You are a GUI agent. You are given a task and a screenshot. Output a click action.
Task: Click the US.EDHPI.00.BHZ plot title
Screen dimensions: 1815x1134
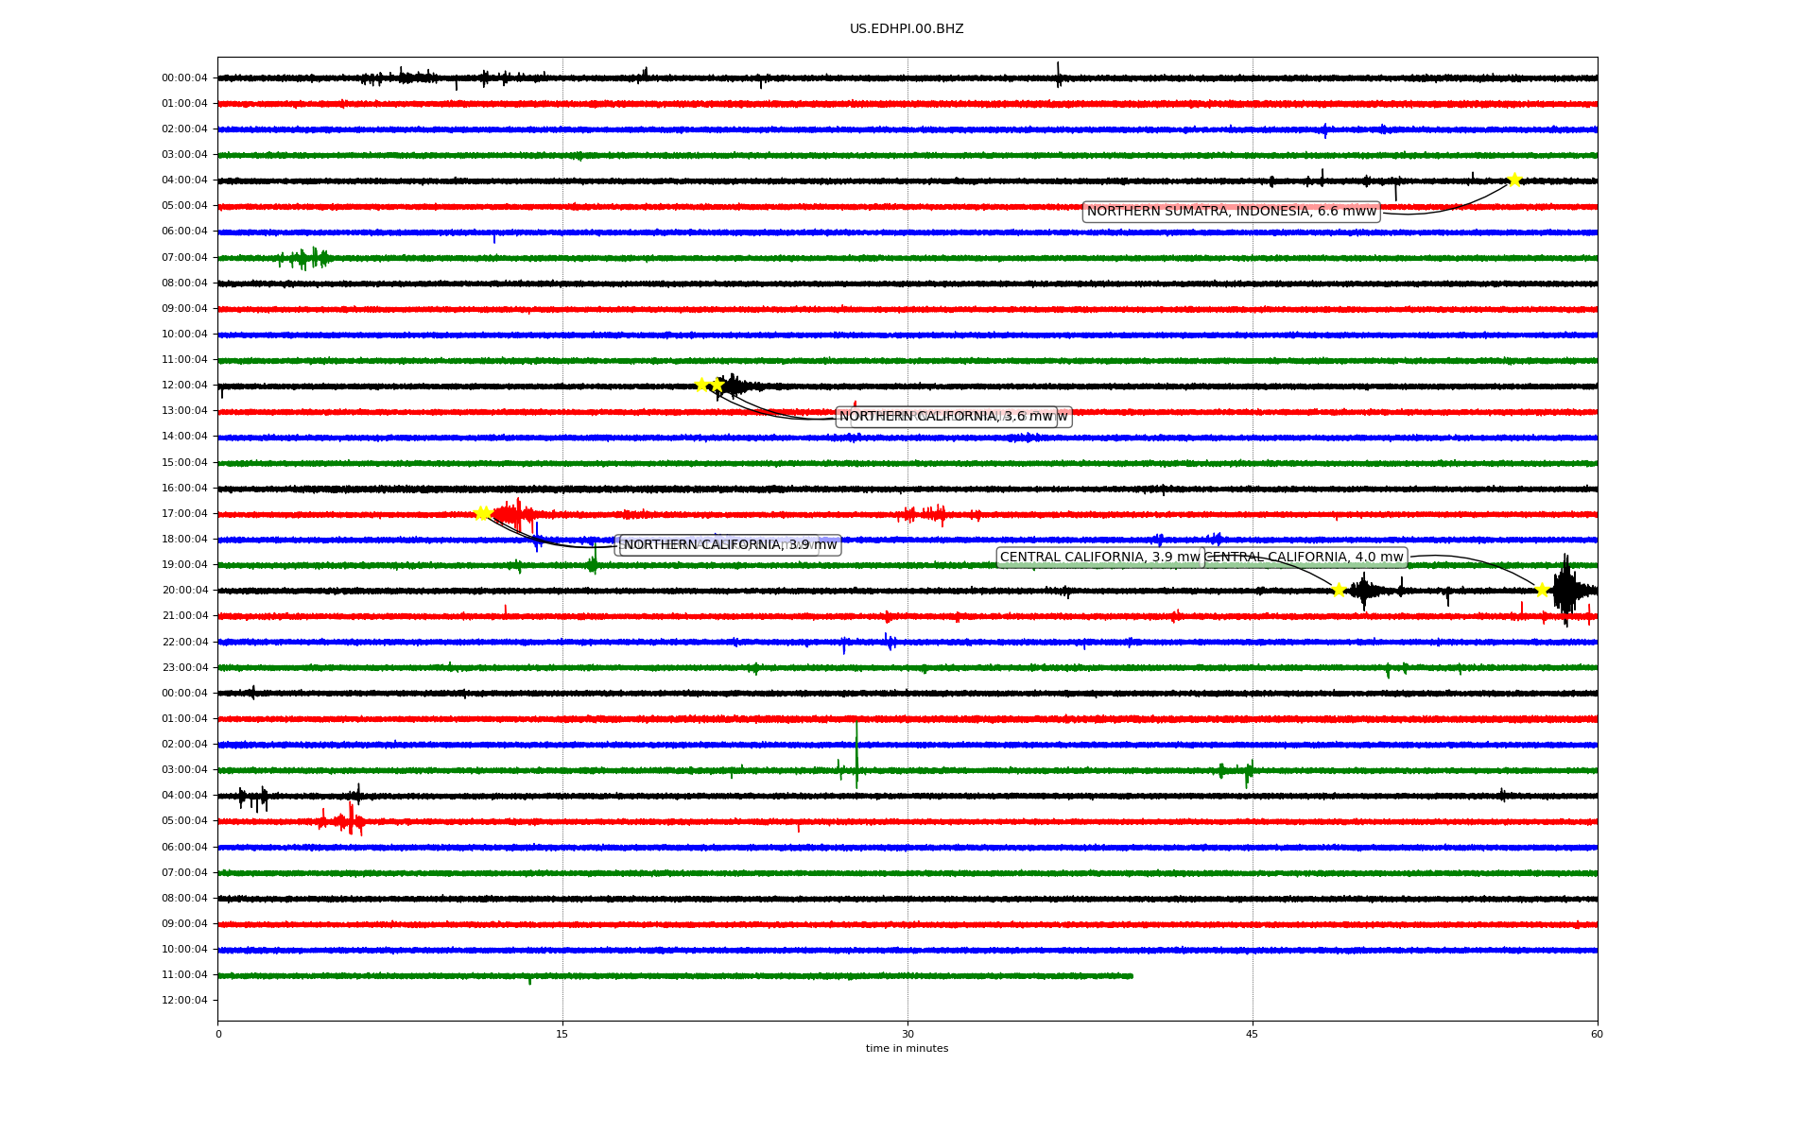pos(907,29)
